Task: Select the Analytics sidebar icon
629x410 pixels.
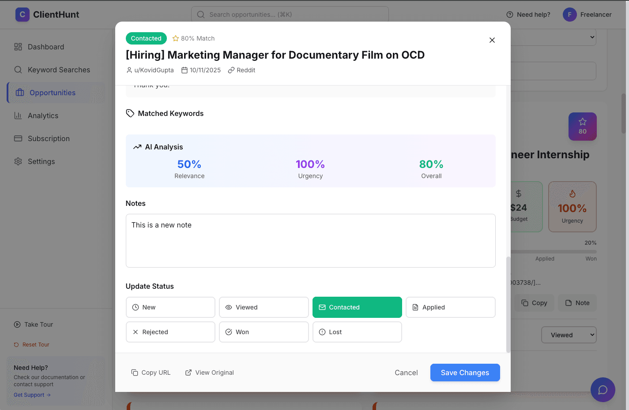Action: [x=18, y=116]
